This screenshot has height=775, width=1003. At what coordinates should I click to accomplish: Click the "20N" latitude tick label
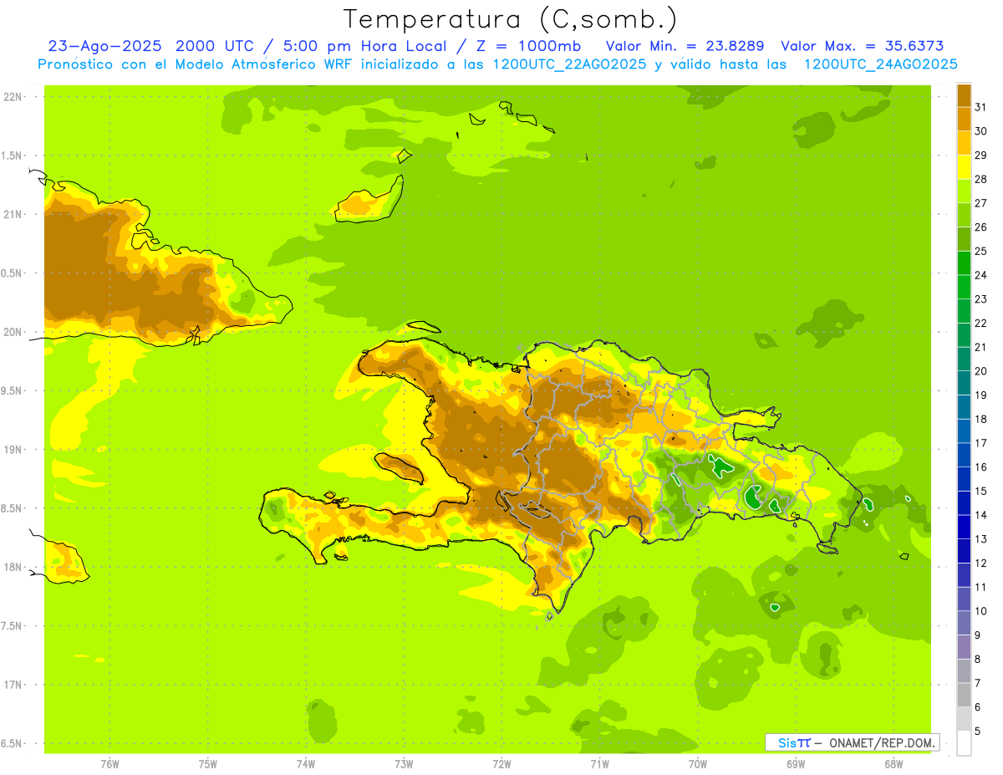pos(13,332)
